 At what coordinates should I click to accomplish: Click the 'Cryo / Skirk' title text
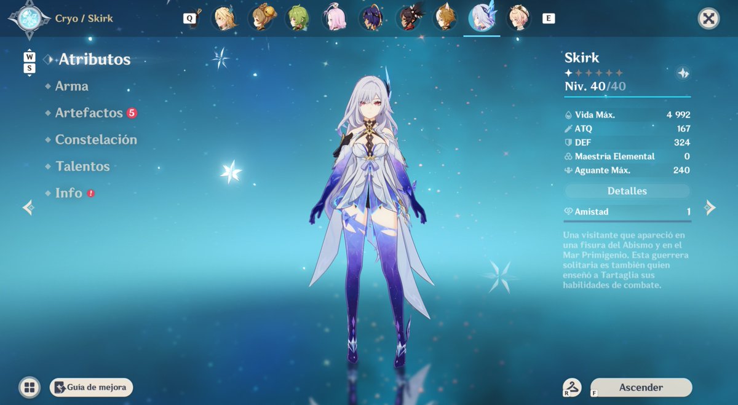click(84, 18)
